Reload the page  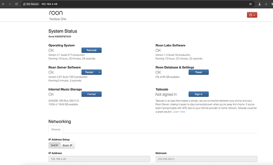pos(16,4)
